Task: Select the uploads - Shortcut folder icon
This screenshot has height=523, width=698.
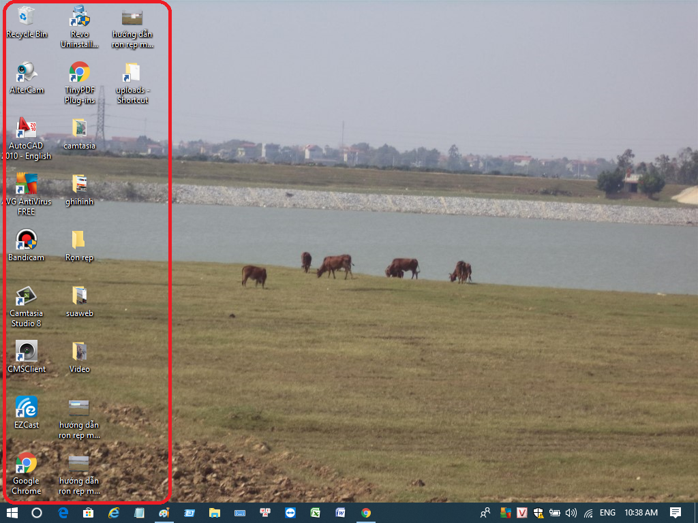Action: (132, 72)
